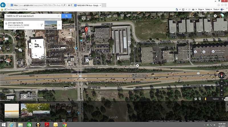Open the See What's Hot favorites dropdown

coord(27,9)
